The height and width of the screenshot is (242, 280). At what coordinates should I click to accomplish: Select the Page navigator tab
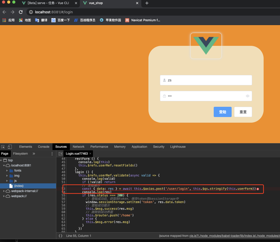pos(5,154)
